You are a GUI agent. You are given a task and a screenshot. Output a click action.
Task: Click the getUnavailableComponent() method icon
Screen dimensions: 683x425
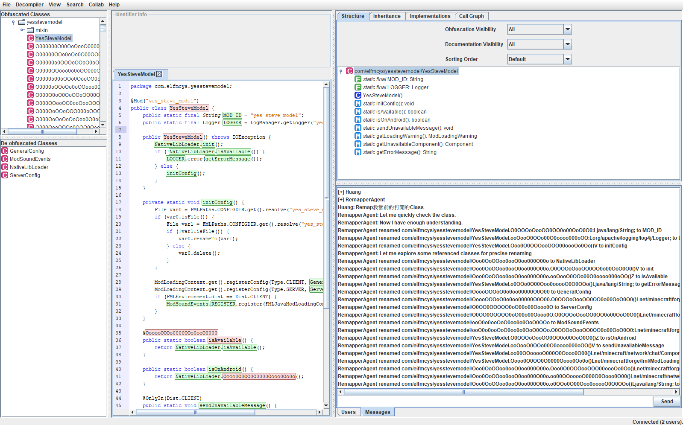[358, 144]
